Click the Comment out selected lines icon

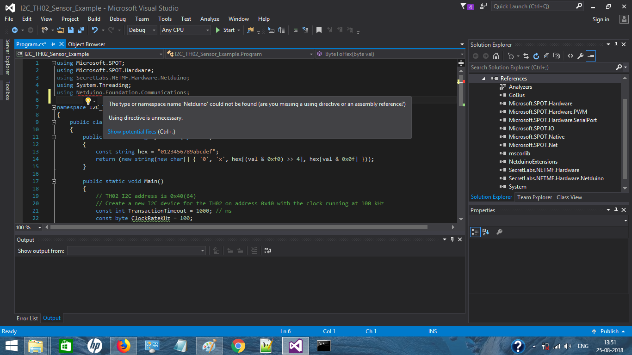pos(295,30)
